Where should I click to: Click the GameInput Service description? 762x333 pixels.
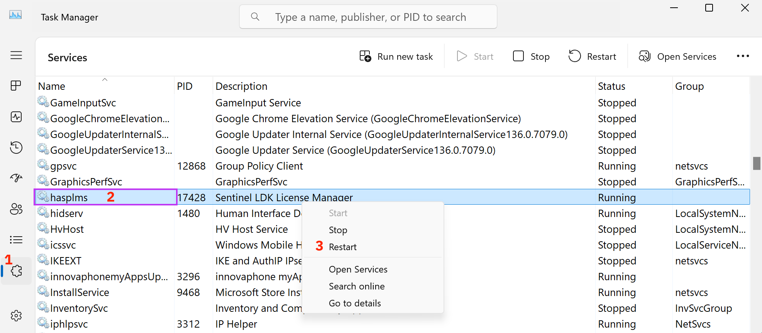pos(258,103)
